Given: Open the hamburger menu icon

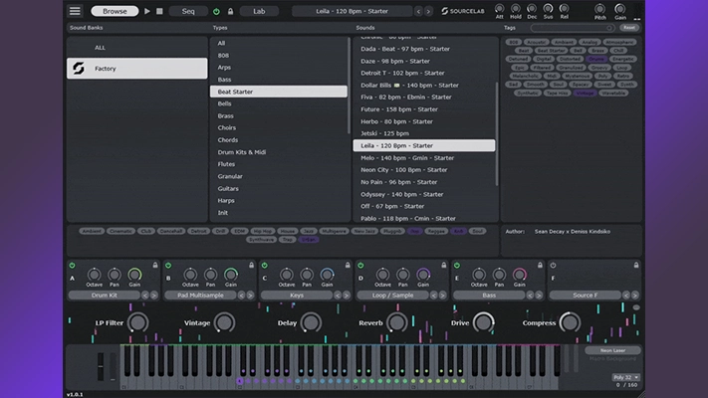Looking at the screenshot, I should pos(75,11).
